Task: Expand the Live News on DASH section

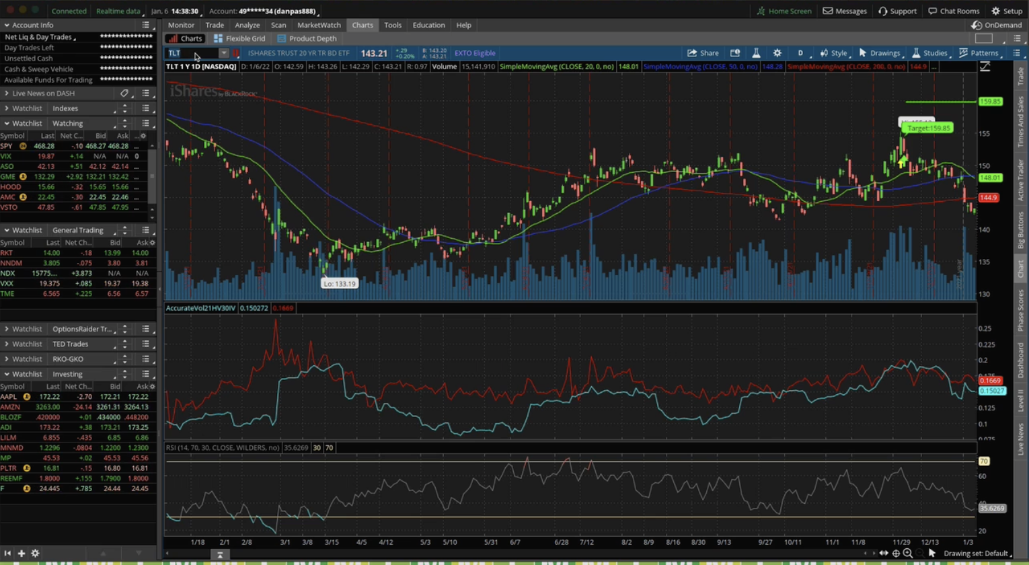Action: (7, 93)
